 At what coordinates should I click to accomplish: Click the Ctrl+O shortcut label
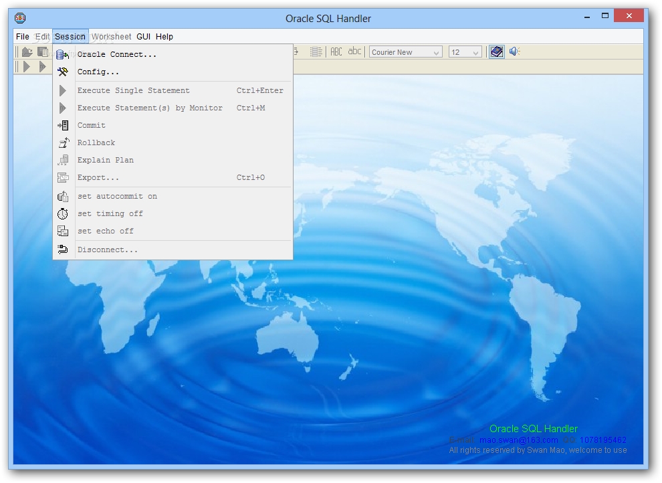pyautogui.click(x=251, y=177)
